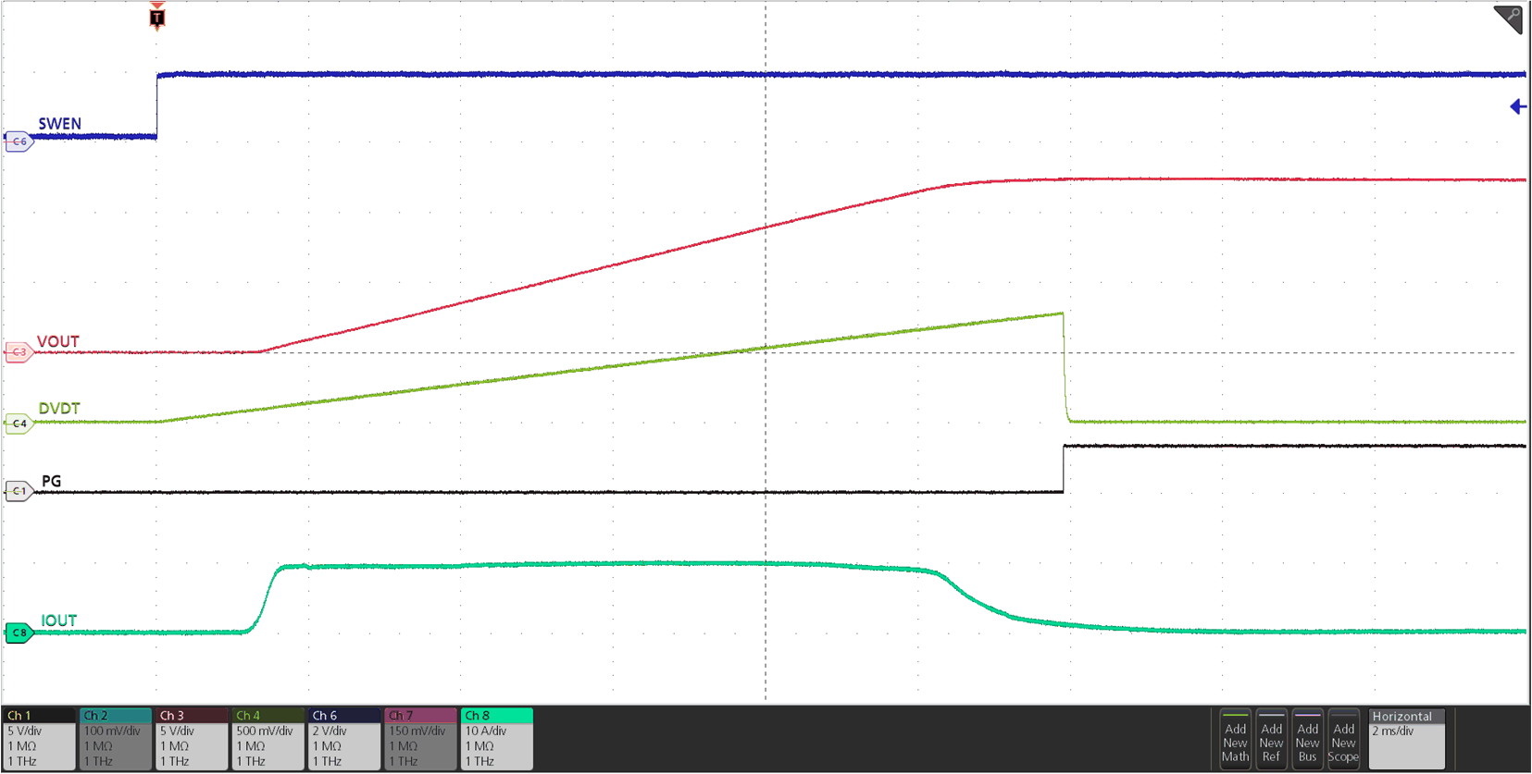Open the Ch 6 2 V/div badge menu

(344, 739)
